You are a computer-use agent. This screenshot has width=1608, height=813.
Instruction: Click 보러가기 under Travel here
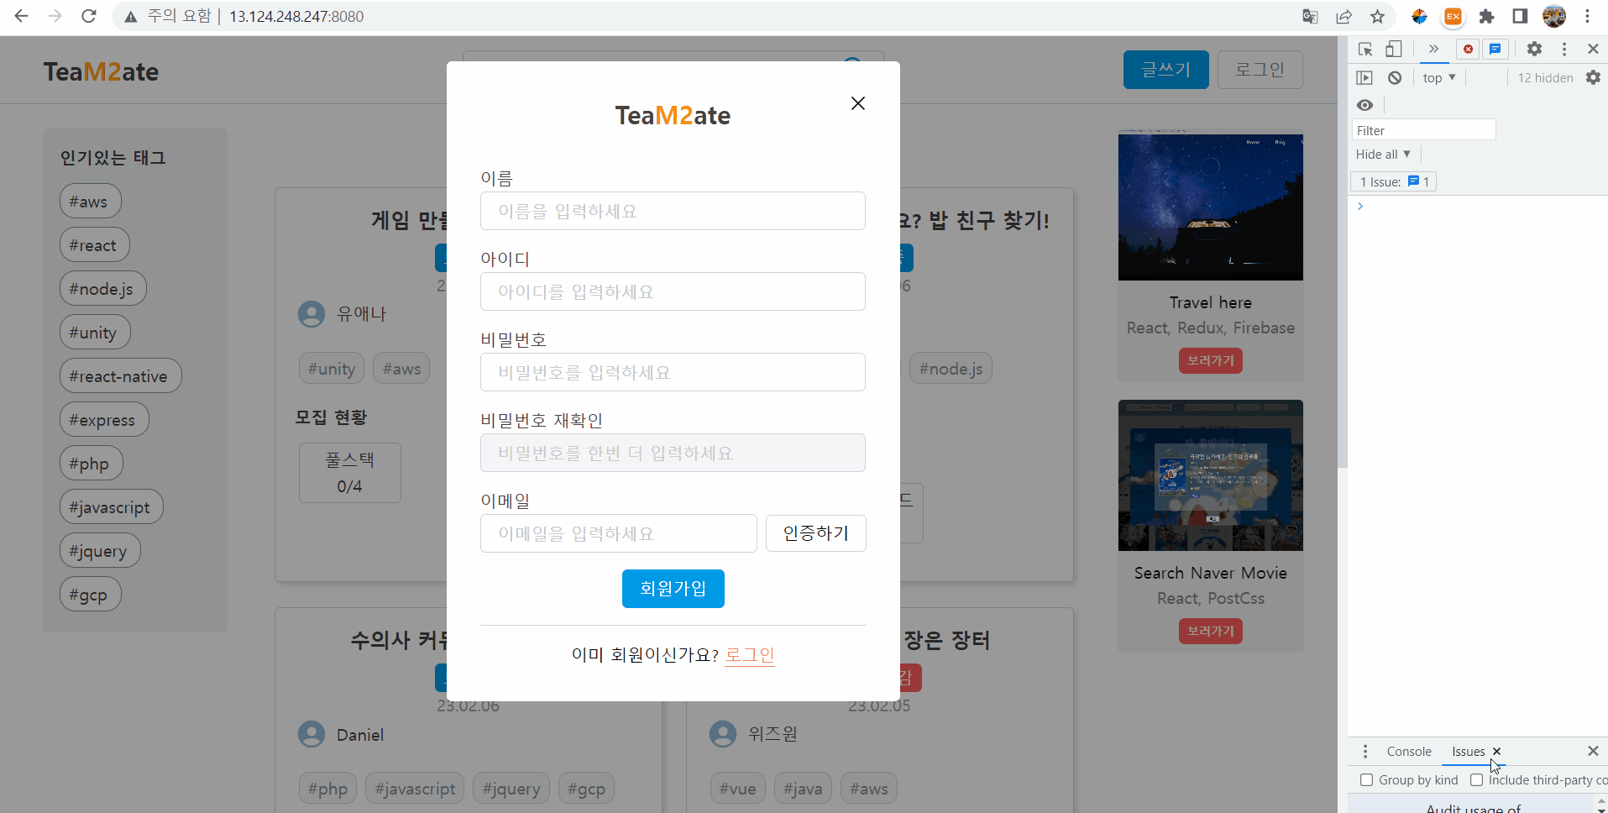point(1210,361)
